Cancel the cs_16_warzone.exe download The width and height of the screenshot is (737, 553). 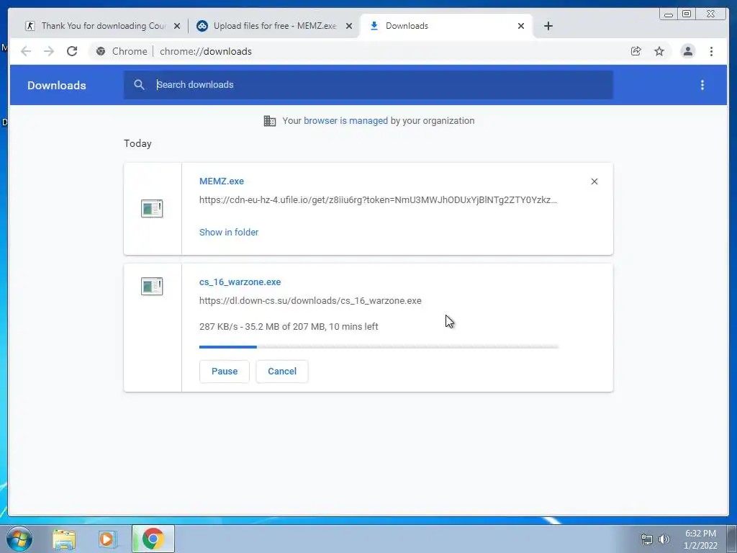(x=282, y=372)
